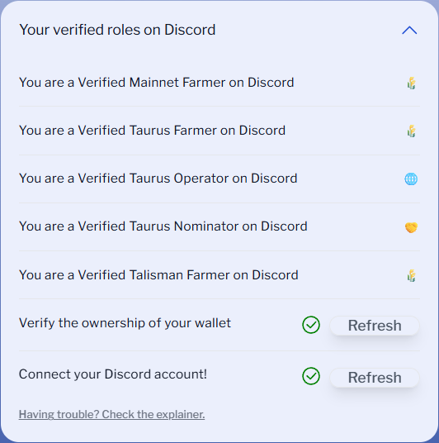The width and height of the screenshot is (439, 443).
Task: Click the Taurus Farmer corn icon
Action: click(x=411, y=131)
